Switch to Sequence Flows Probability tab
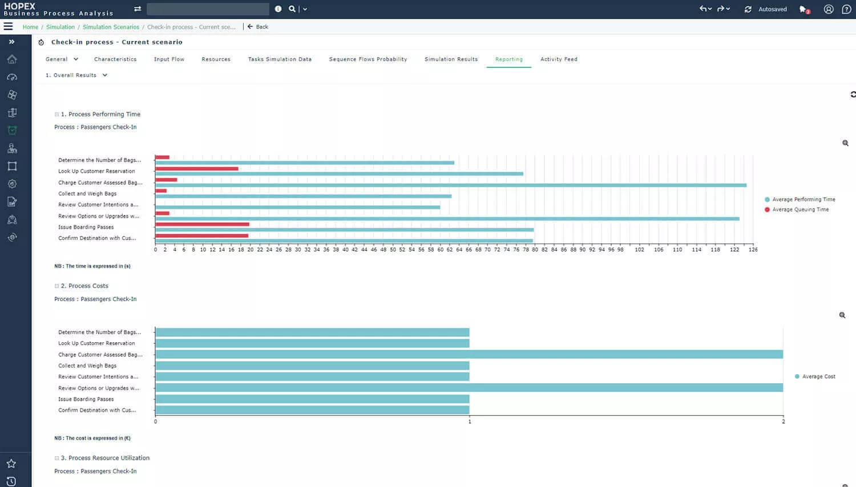The height and width of the screenshot is (487, 856). click(368, 59)
